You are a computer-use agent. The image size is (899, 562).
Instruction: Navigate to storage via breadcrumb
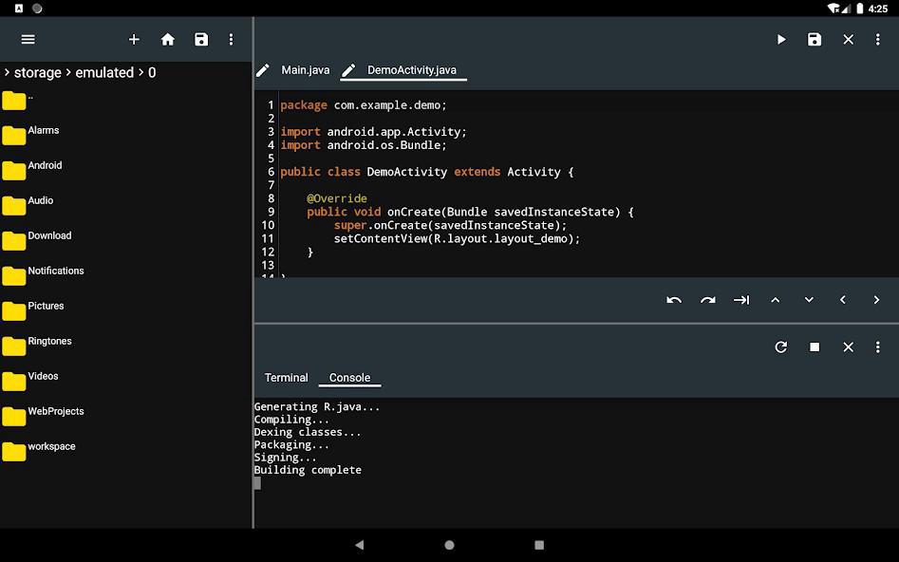click(x=37, y=72)
